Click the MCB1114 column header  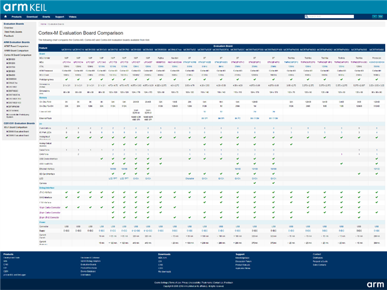point(66,49)
